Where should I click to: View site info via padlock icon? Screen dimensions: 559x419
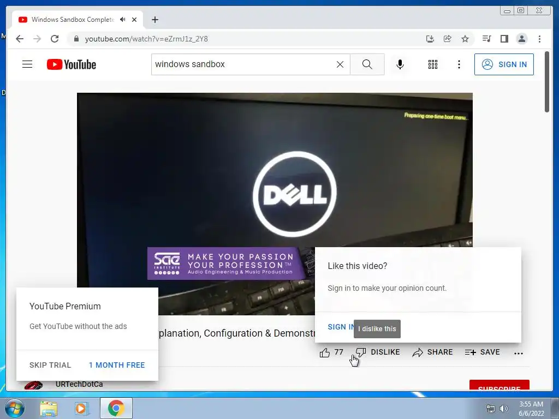(x=76, y=39)
